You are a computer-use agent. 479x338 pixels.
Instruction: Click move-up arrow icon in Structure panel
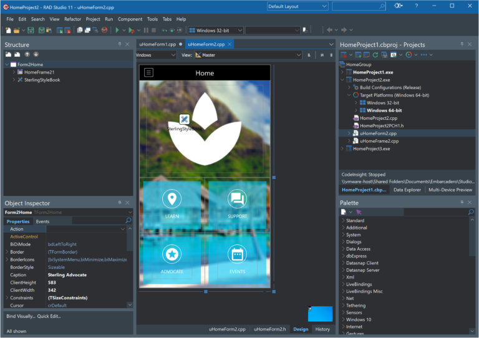(x=27, y=55)
